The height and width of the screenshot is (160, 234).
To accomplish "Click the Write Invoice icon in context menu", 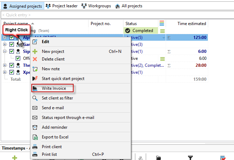I will point(35,88).
